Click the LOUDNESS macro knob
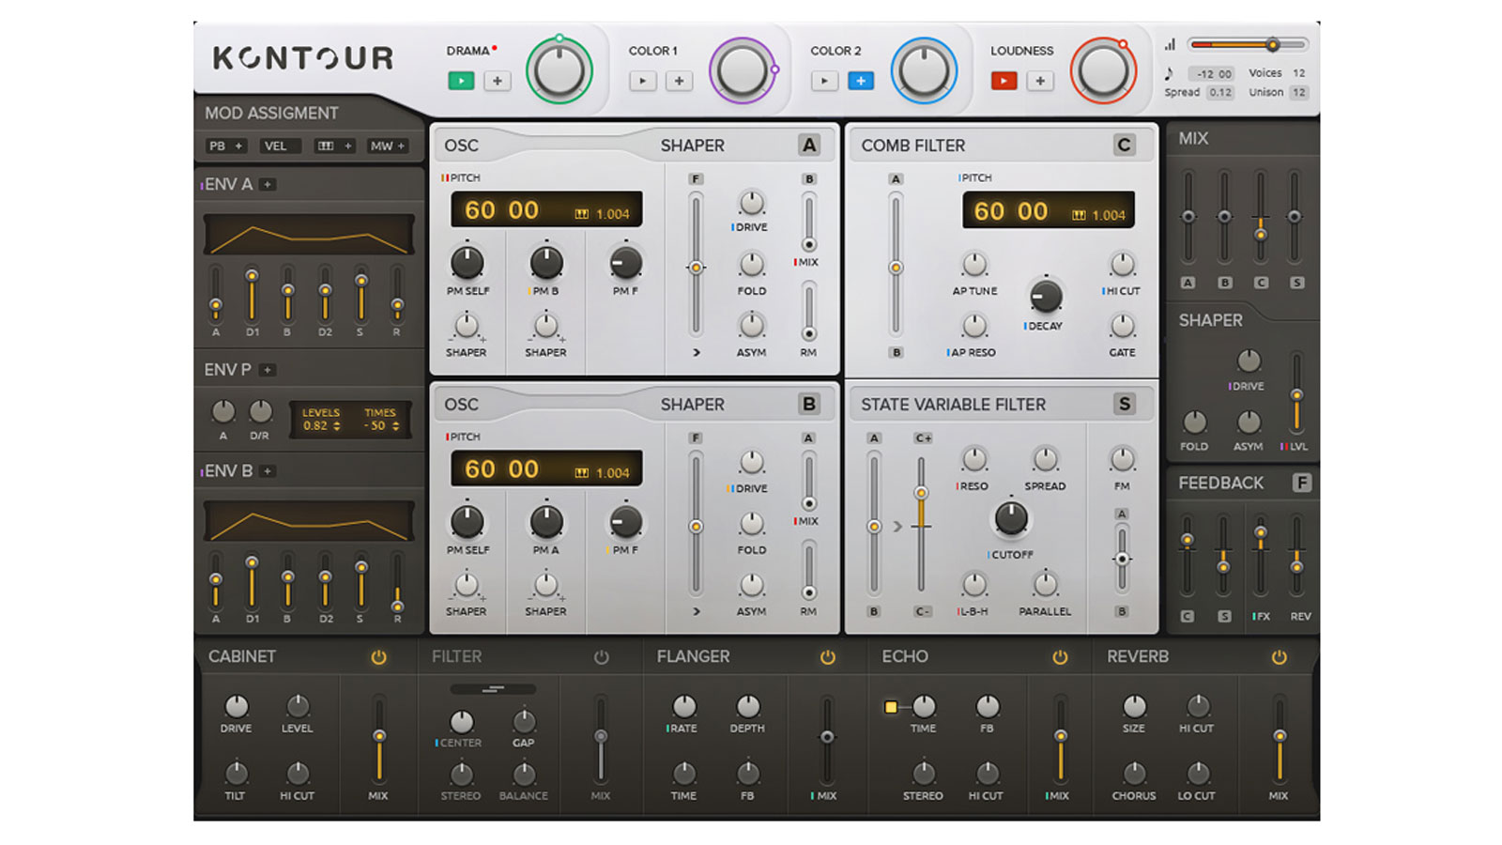The image size is (1502, 845). pos(1104,71)
